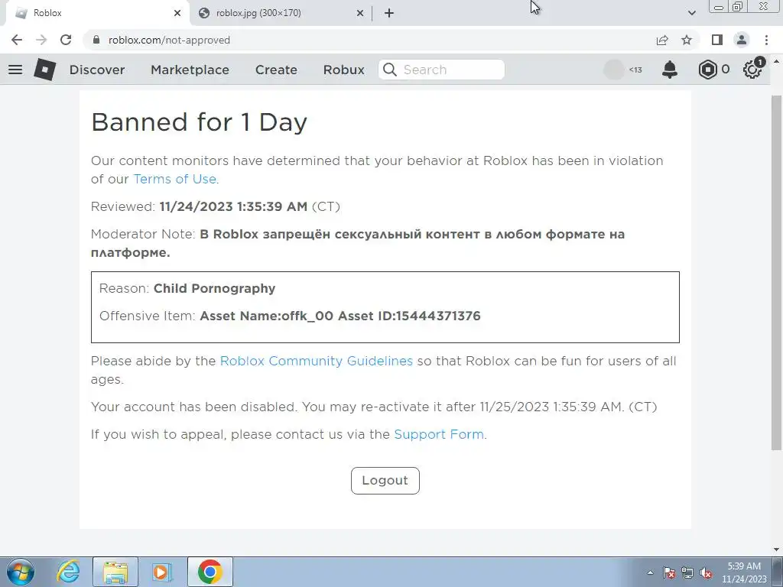Image resolution: width=783 pixels, height=587 pixels.
Task: Click the search magnifier icon
Action: [x=389, y=70]
